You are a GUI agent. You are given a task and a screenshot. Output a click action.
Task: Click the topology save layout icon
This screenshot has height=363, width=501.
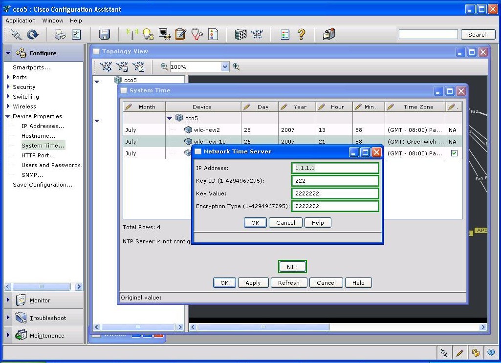click(x=122, y=67)
